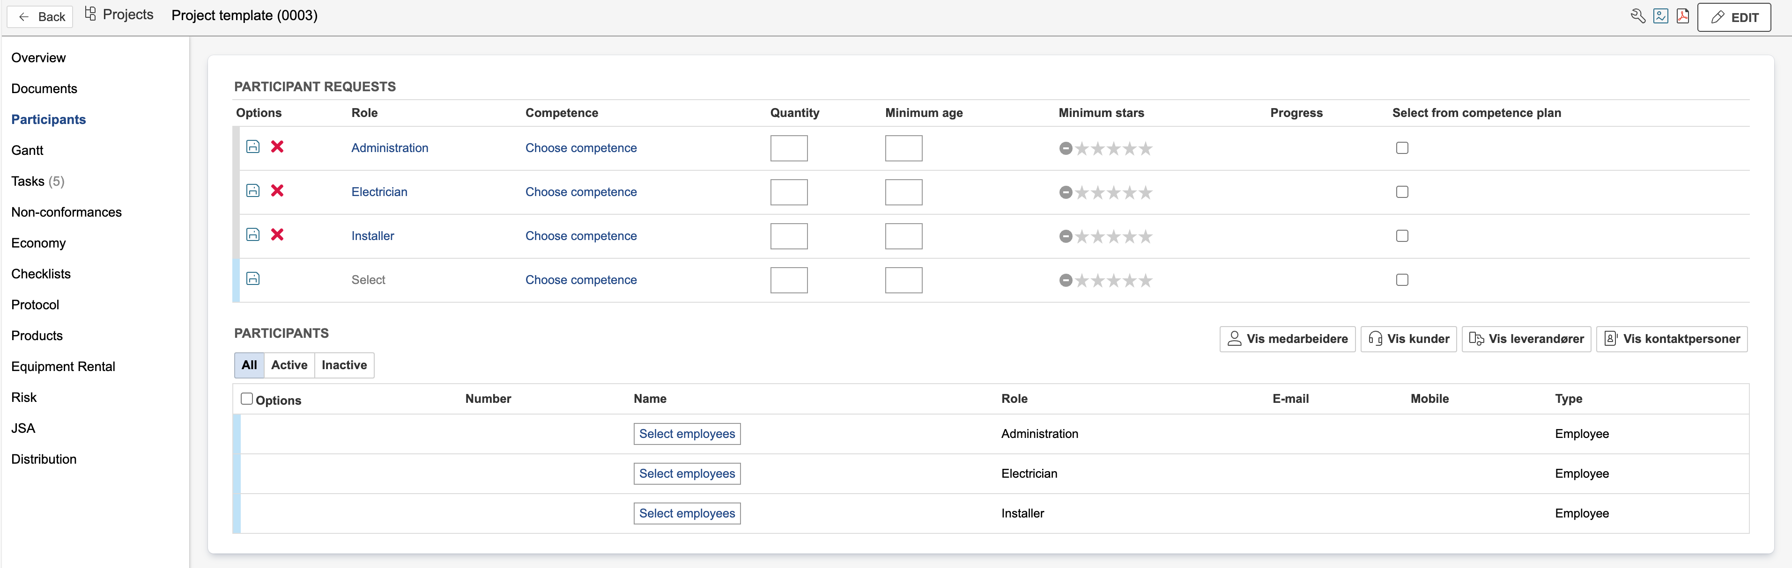Image resolution: width=1792 pixels, height=568 pixels.
Task: Enable competence plan checkbox for Installer
Action: click(x=1402, y=236)
